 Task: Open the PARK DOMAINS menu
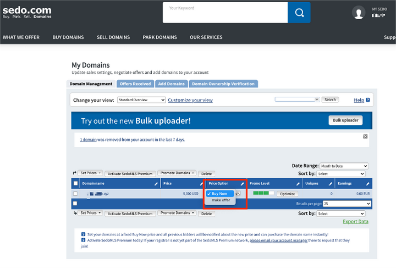pyautogui.click(x=160, y=37)
